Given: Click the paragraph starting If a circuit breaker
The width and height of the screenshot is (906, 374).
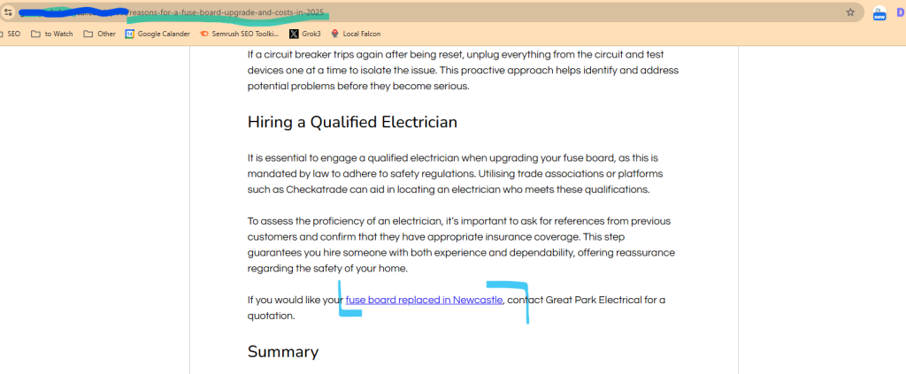Looking at the screenshot, I should pyautogui.click(x=463, y=71).
